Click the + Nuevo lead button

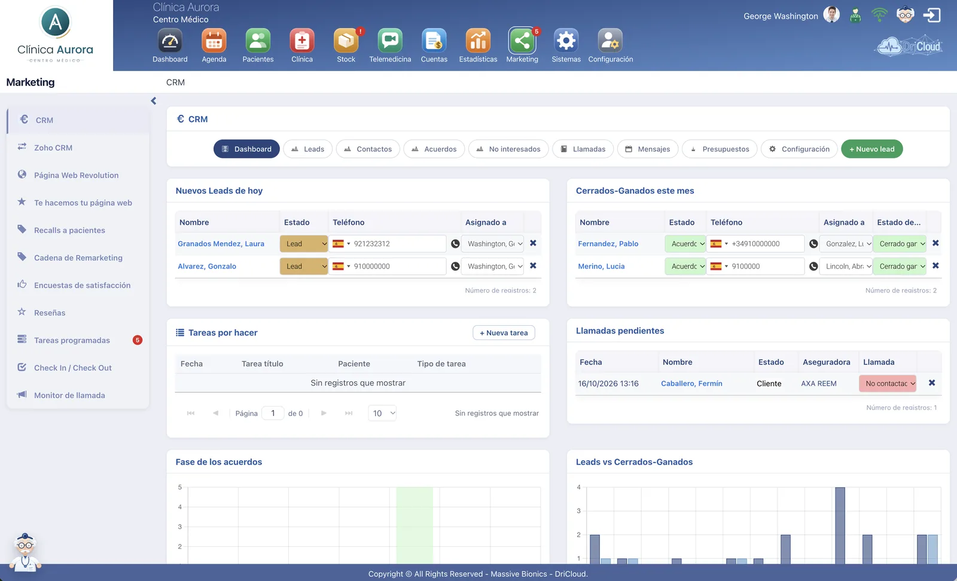(x=872, y=149)
